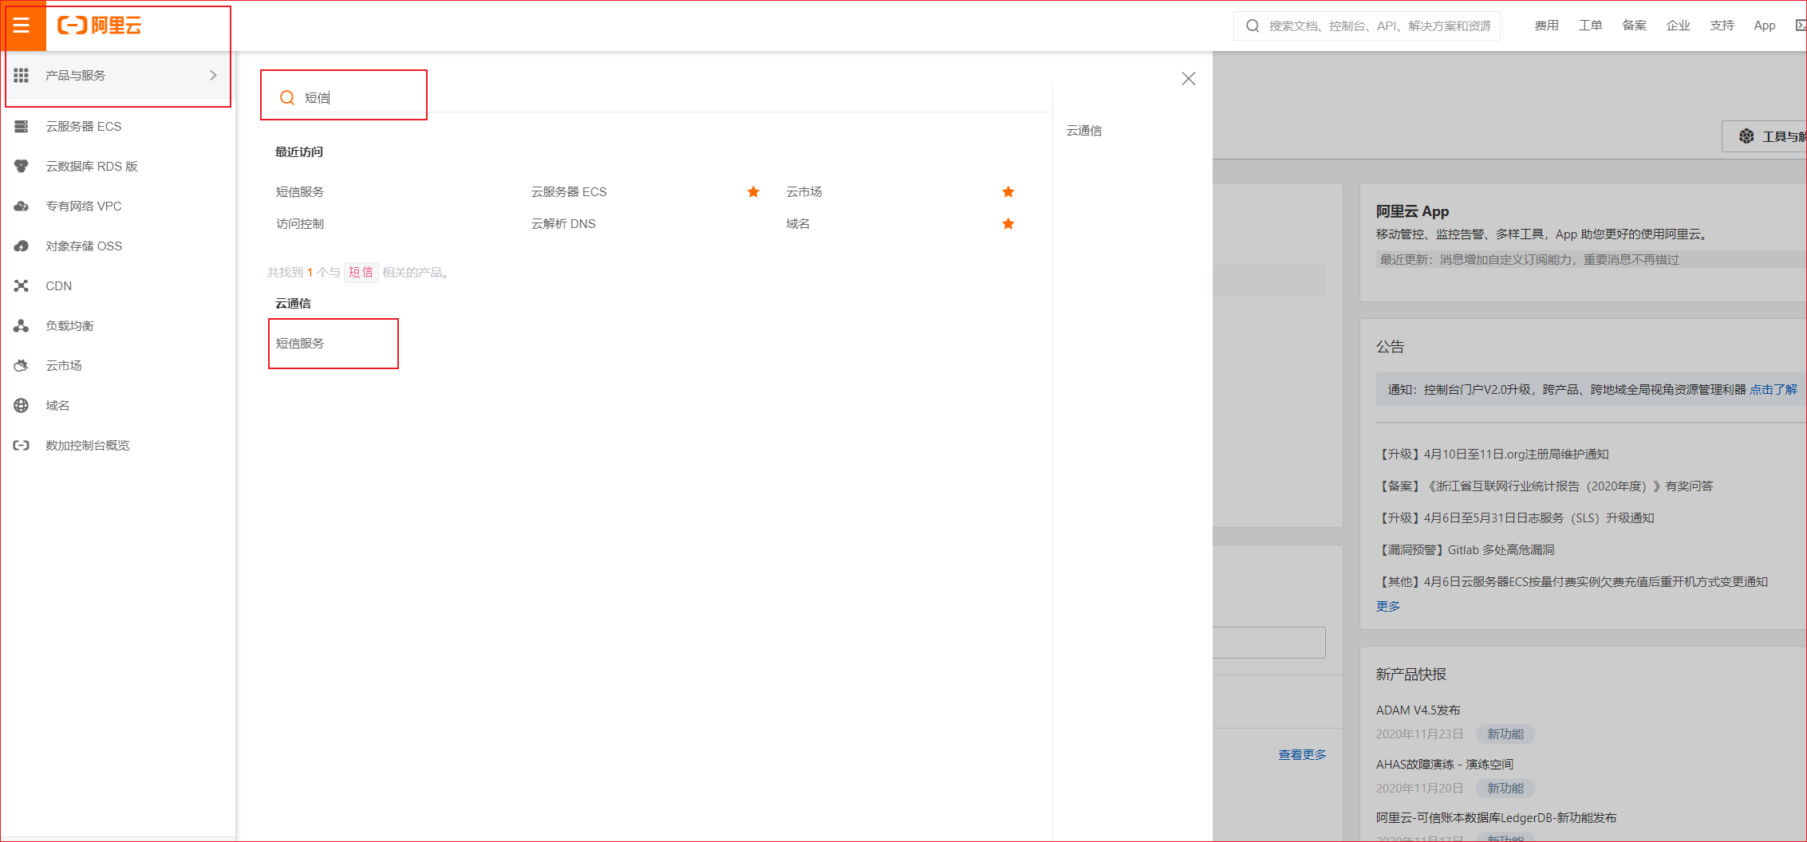
Task: Expand the 产品与服务 chevron arrow
Action: pos(213,75)
